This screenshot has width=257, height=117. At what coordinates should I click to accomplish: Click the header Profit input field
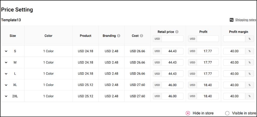pyautogui.click(x=207, y=39)
